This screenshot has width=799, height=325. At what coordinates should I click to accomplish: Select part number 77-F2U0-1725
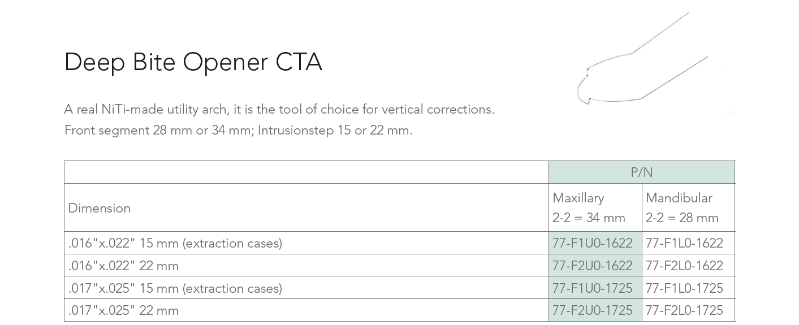click(592, 310)
